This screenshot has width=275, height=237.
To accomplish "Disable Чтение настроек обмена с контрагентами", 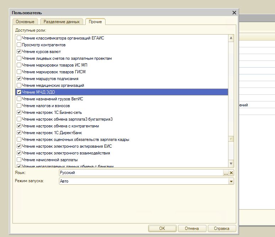I will coord(19,126).
